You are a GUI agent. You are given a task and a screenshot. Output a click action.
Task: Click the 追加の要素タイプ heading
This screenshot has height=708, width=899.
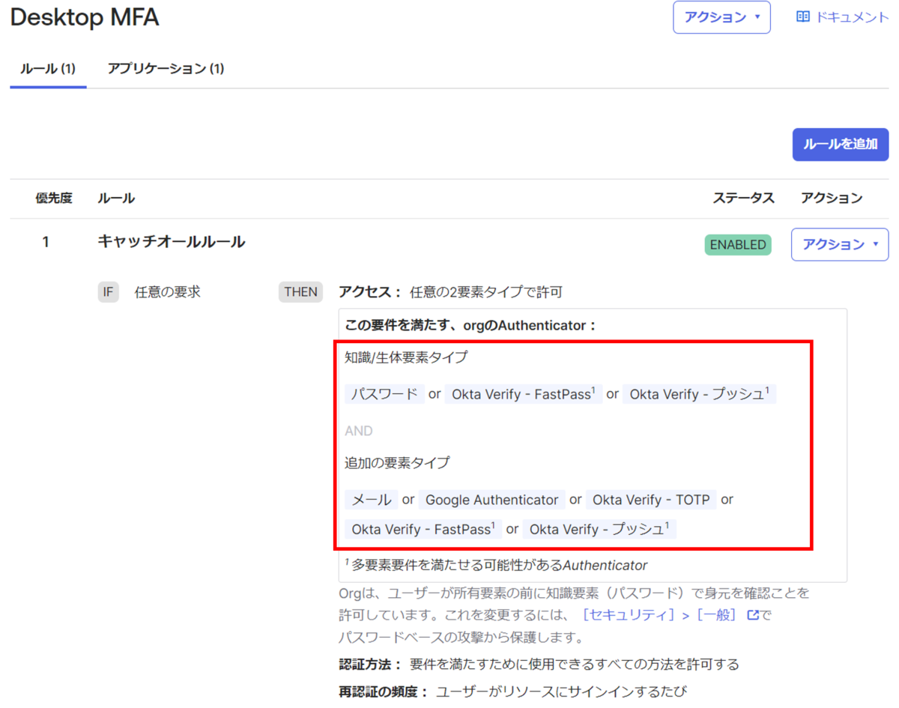397,463
